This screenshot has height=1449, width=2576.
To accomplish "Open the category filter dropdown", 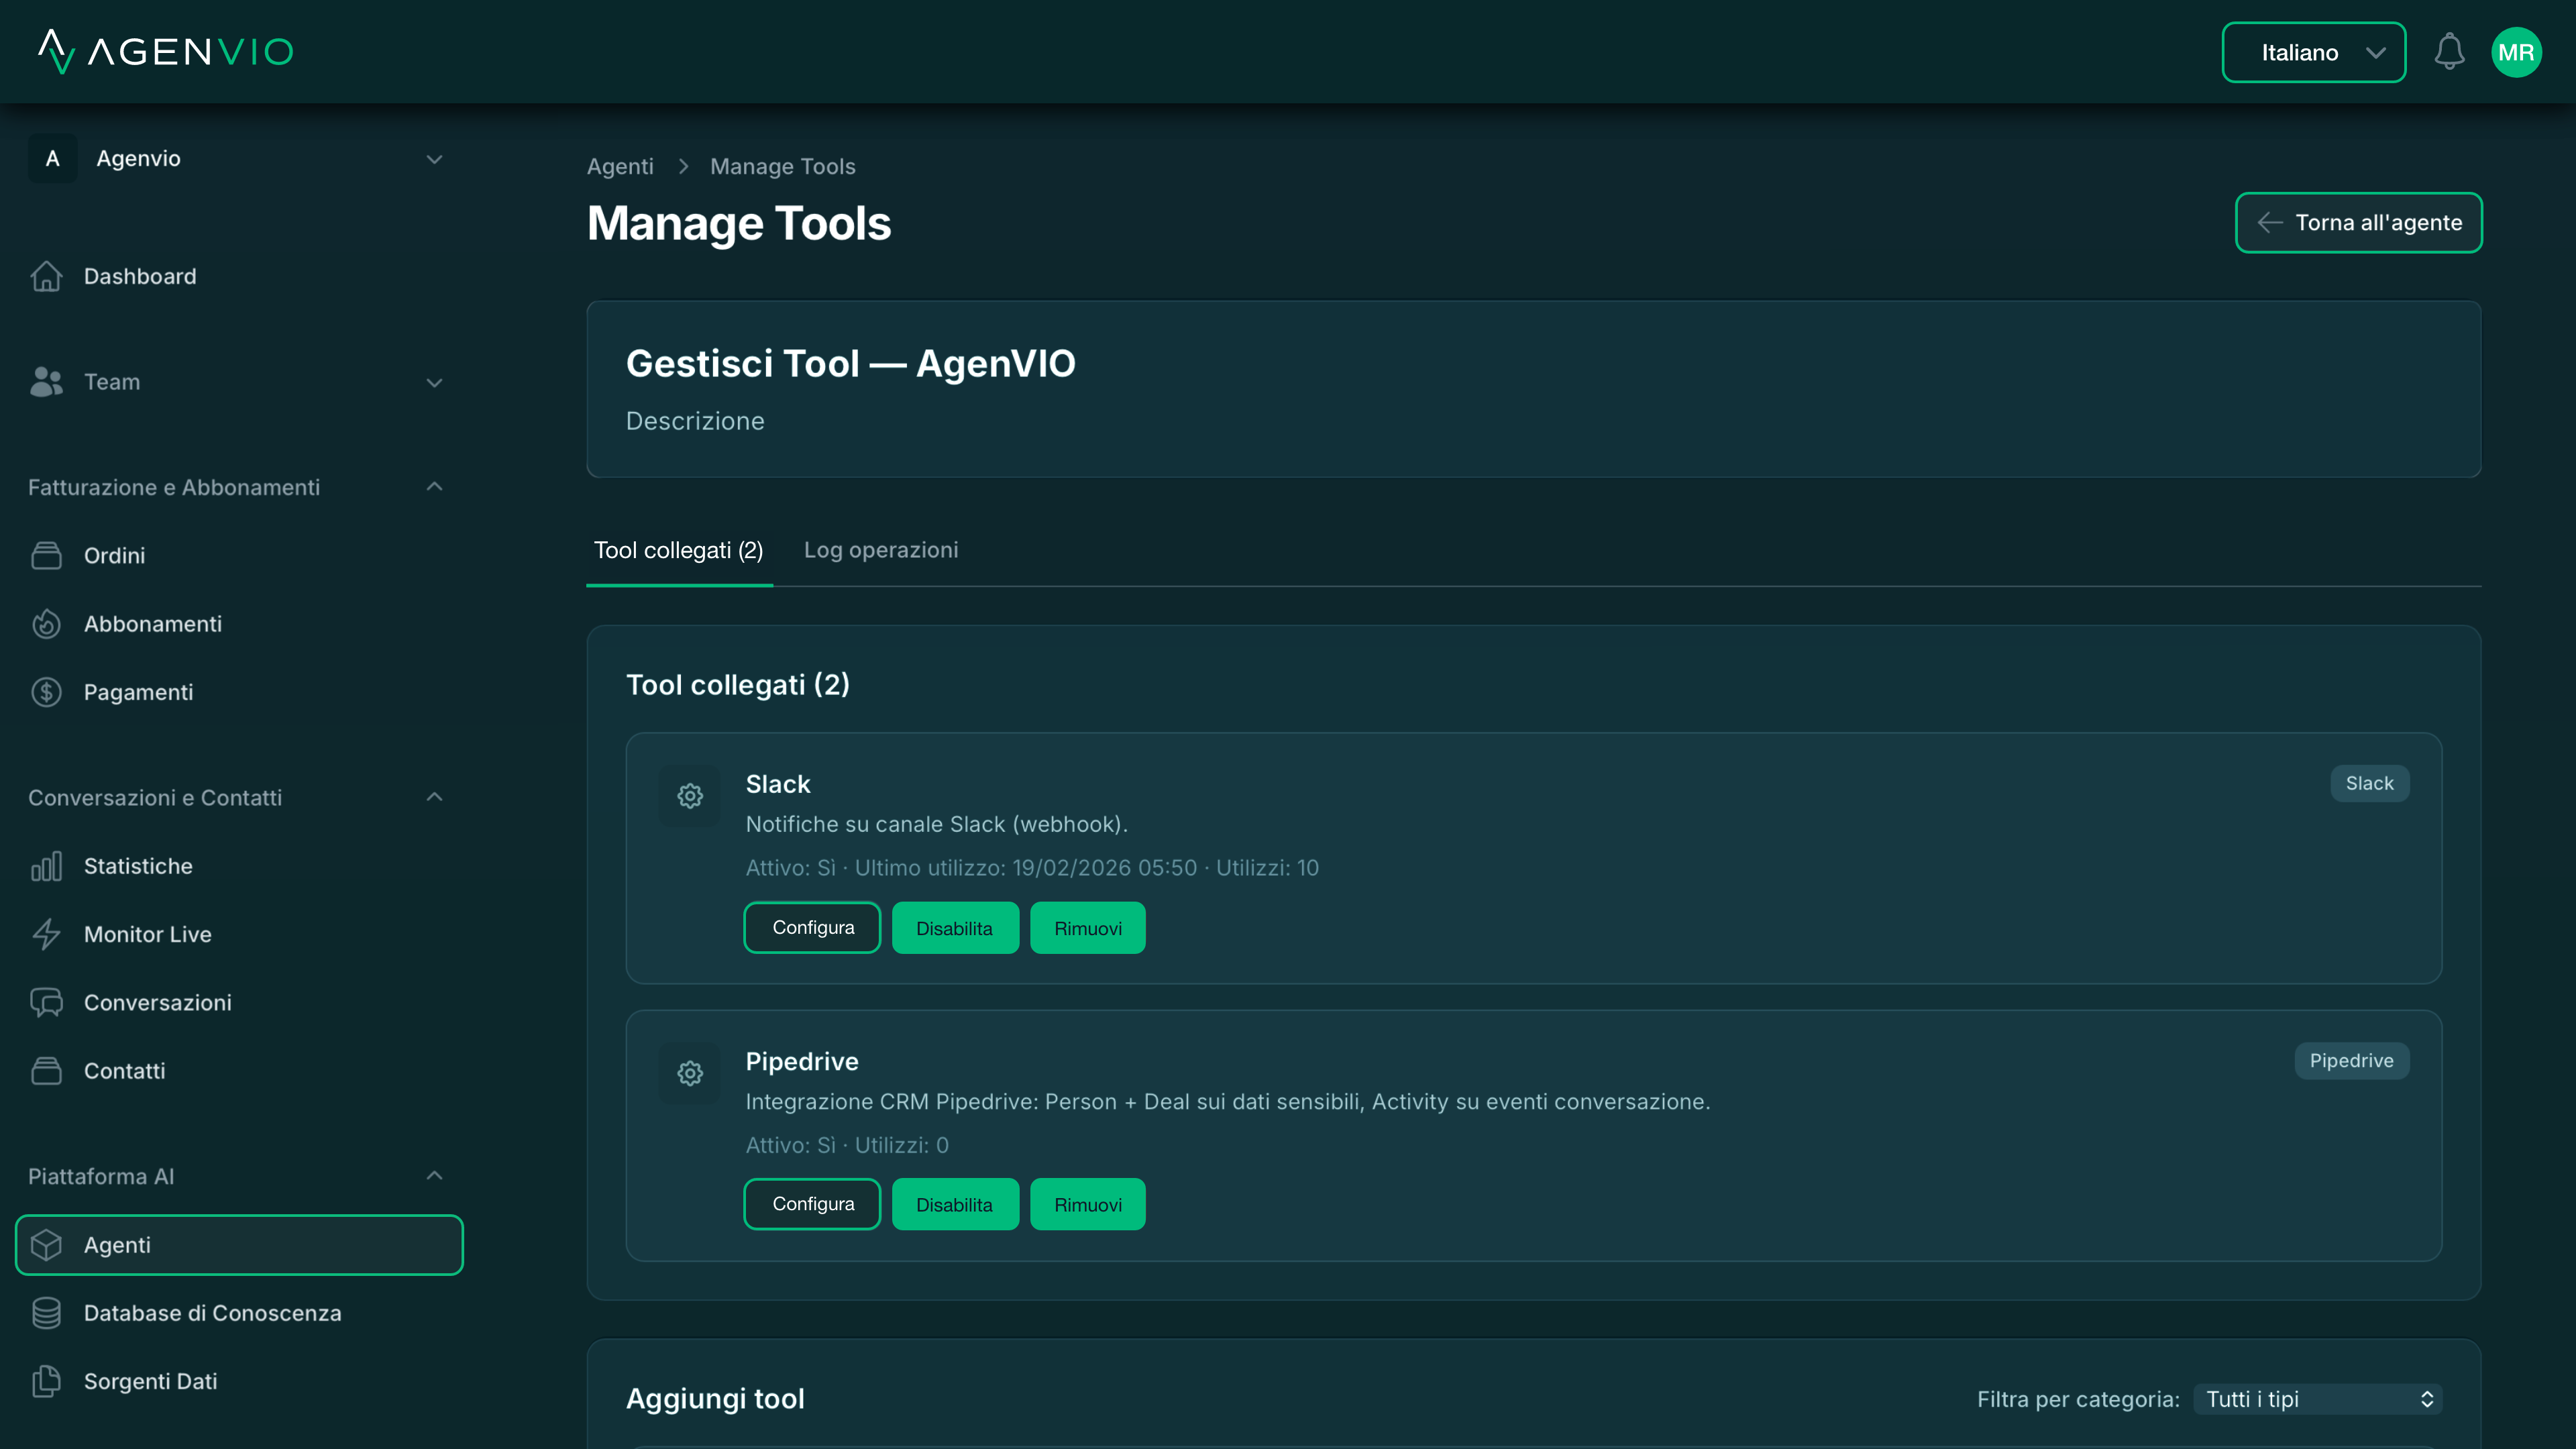I will coord(2317,1399).
